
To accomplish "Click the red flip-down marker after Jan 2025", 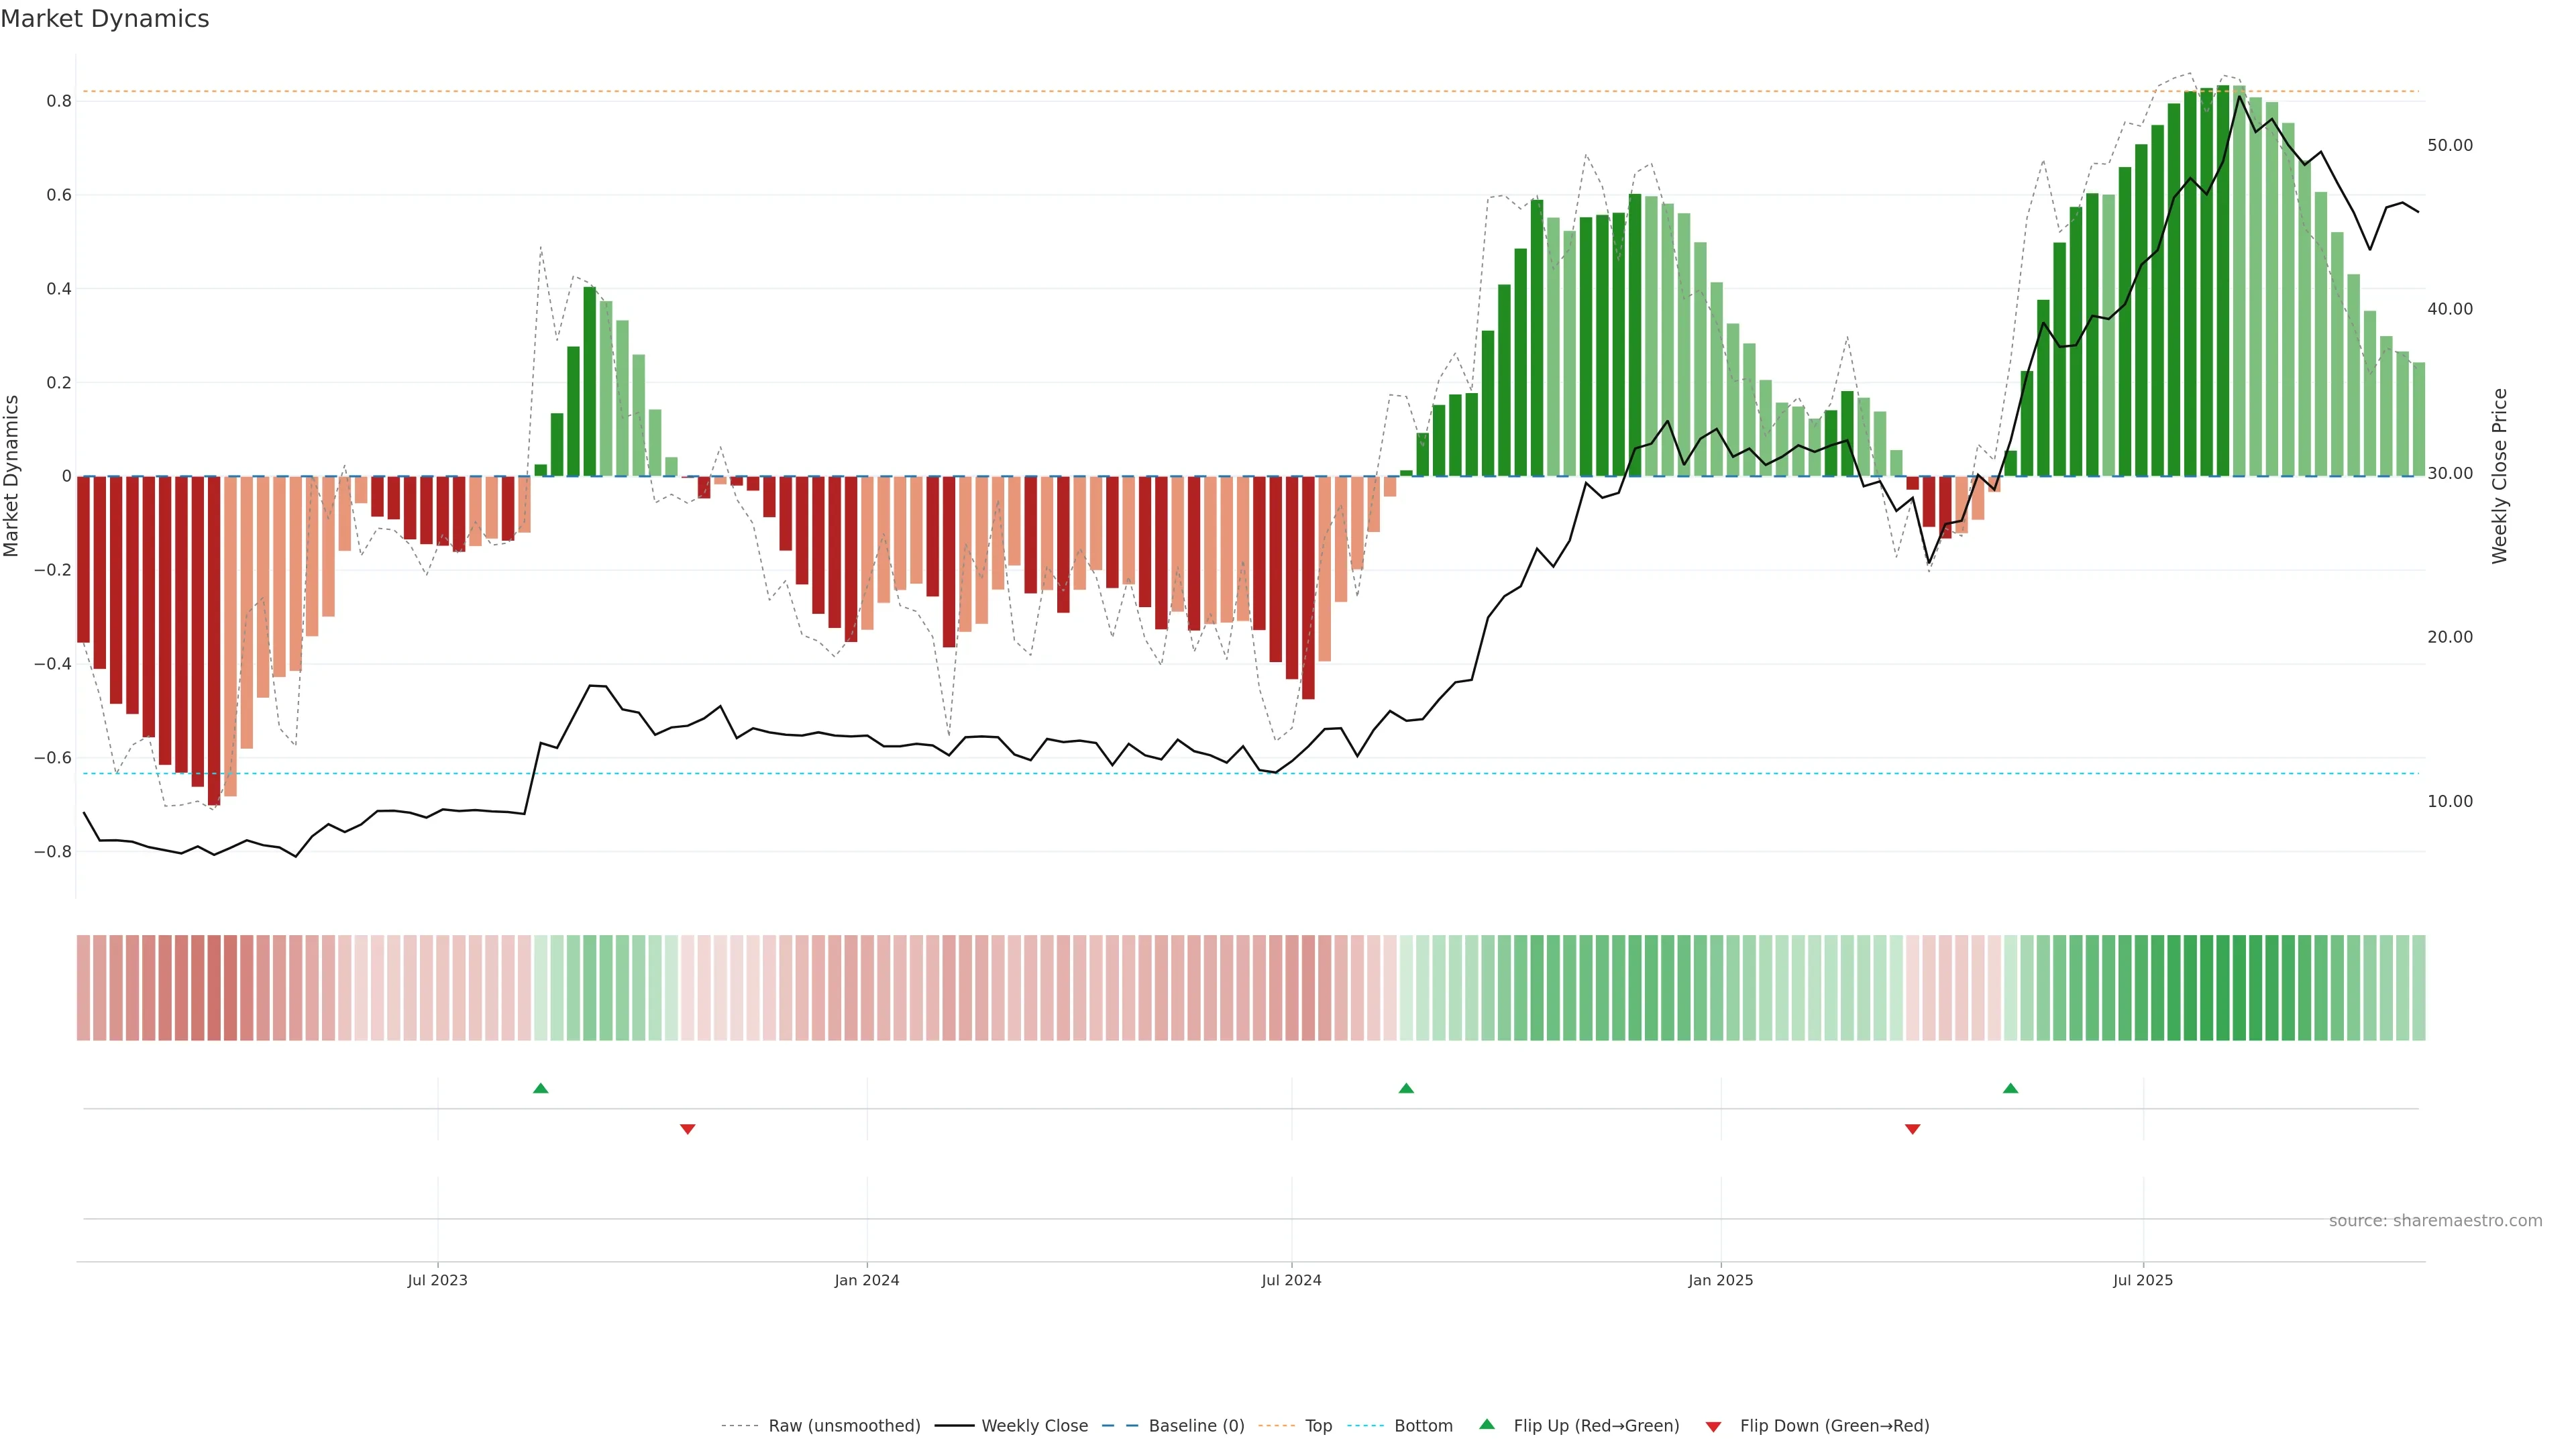I will pyautogui.click(x=1912, y=1129).
